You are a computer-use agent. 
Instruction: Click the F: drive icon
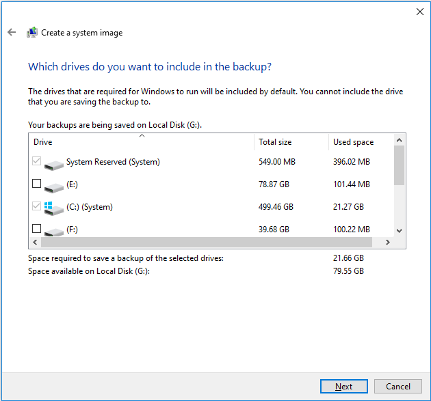click(x=53, y=232)
